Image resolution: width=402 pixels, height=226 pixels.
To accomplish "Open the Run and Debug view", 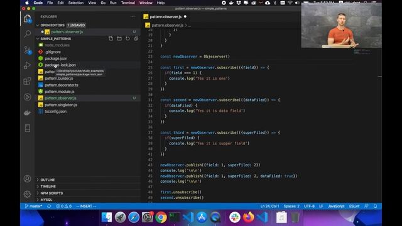I will click(27, 65).
